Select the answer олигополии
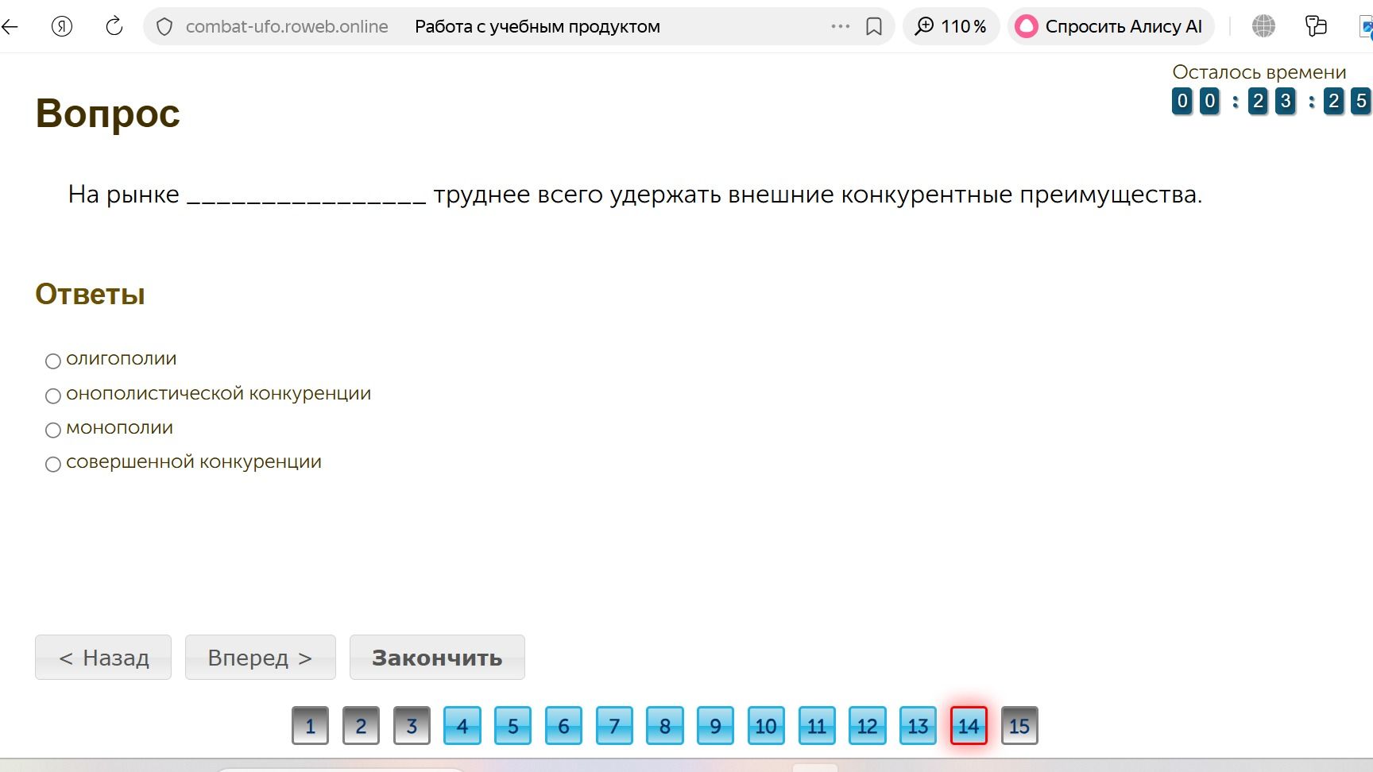This screenshot has width=1373, height=772. [53, 361]
